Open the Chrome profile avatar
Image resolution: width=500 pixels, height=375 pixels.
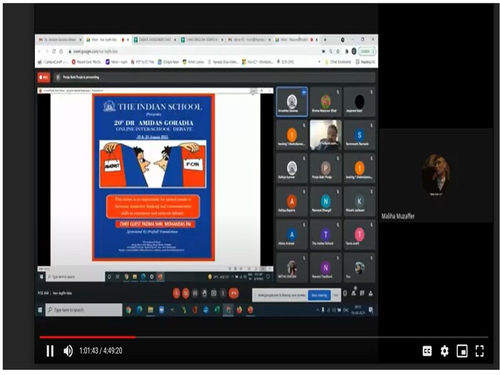click(354, 51)
